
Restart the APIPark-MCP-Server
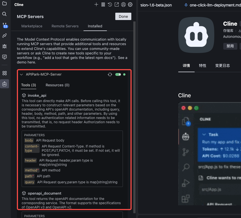[x=110, y=74]
